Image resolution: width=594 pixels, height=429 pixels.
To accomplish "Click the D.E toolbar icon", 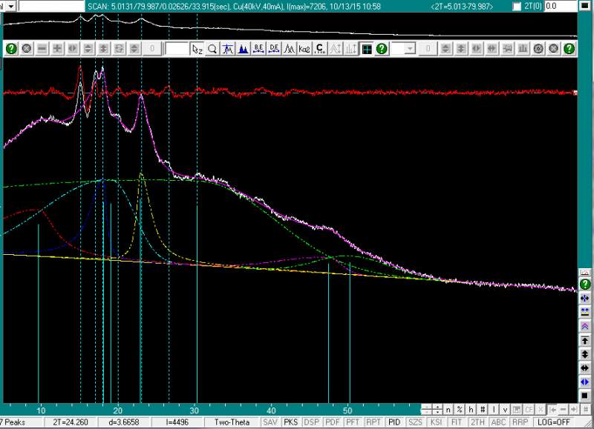I will pos(274,49).
